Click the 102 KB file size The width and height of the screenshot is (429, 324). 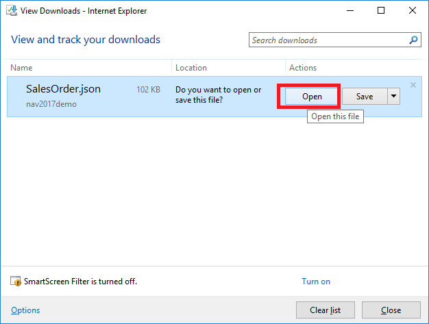[148, 90]
